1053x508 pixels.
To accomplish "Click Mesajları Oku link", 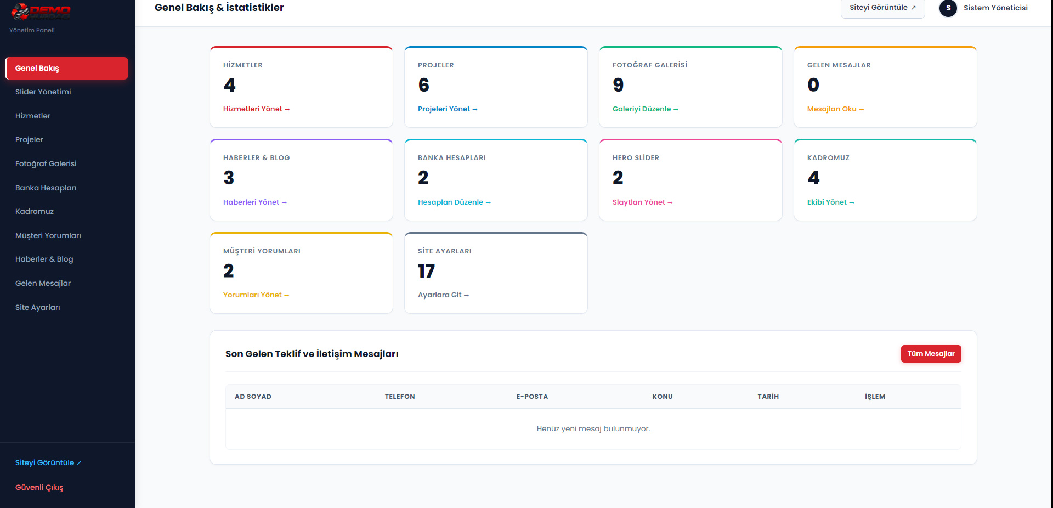I will pyautogui.click(x=835, y=109).
